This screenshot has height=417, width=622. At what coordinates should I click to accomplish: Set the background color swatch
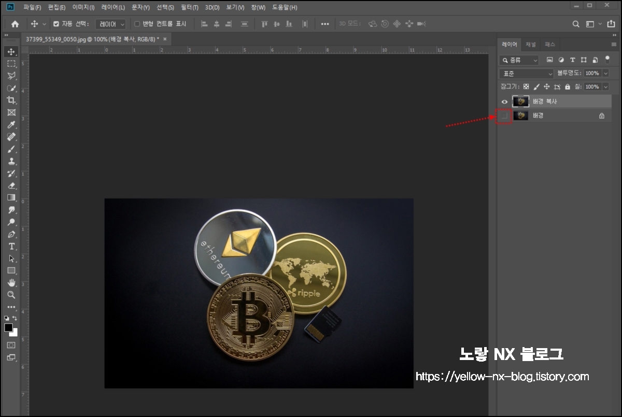15,333
